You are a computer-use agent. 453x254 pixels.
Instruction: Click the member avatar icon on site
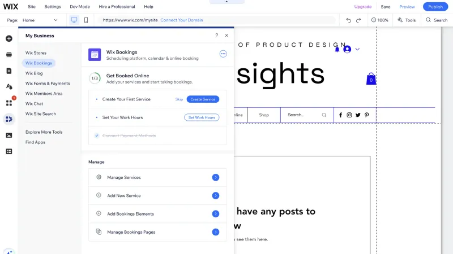(x=347, y=49)
